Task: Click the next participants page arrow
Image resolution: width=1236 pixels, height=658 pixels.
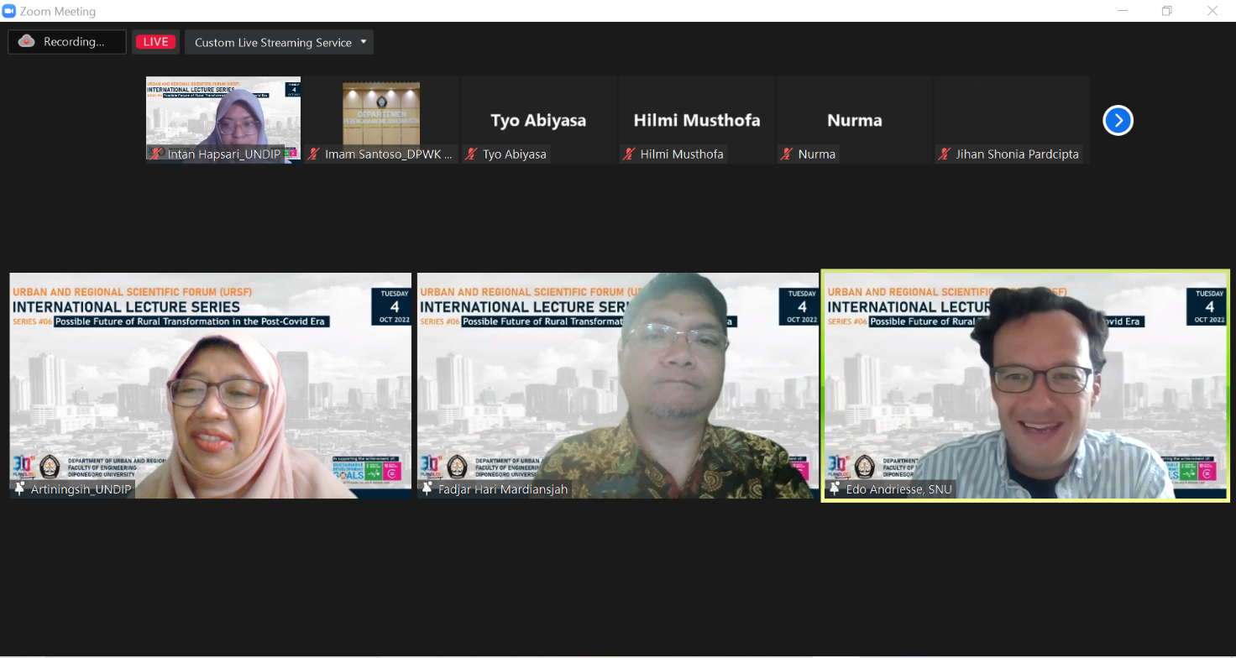Action: pyautogui.click(x=1118, y=121)
